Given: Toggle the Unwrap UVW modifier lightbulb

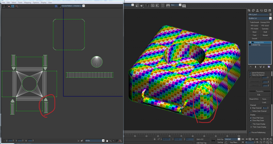Looking at the screenshot, I should pyautogui.click(x=250, y=43).
